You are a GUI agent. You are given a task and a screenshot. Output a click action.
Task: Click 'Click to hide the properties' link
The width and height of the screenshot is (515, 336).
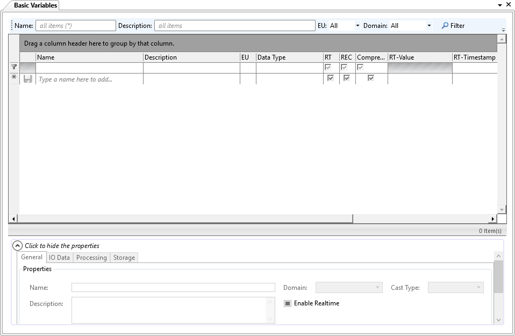pyautogui.click(x=62, y=245)
